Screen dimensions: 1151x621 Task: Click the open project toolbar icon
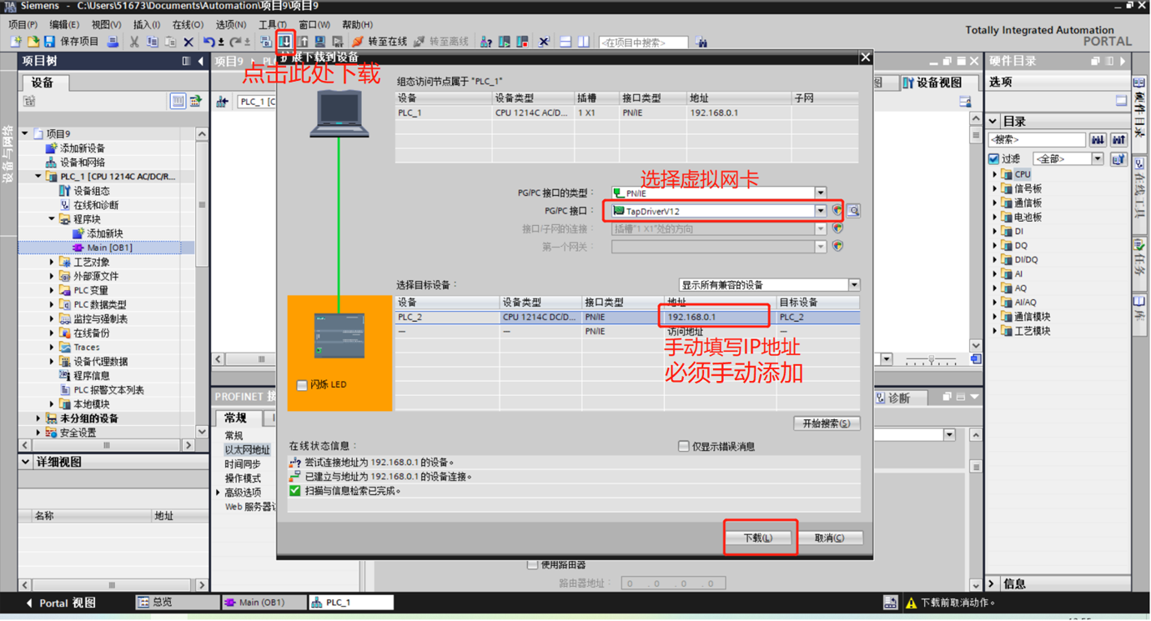coord(33,42)
